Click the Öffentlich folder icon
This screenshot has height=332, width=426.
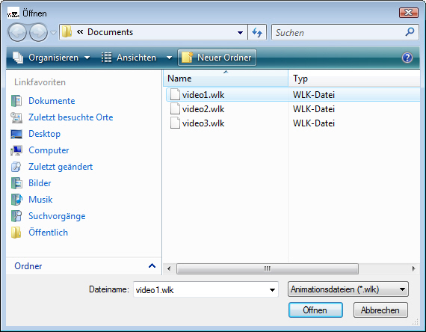pos(16,233)
